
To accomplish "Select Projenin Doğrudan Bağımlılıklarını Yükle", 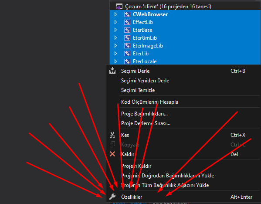I will (183, 176).
